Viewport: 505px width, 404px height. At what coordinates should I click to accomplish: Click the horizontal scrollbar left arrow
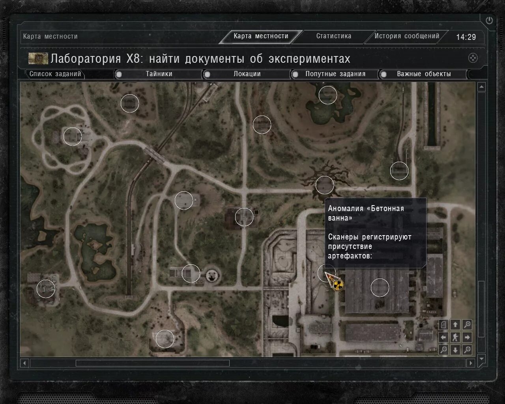tap(25, 363)
